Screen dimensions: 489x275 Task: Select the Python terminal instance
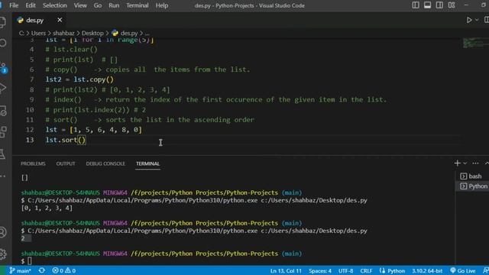tap(473, 186)
